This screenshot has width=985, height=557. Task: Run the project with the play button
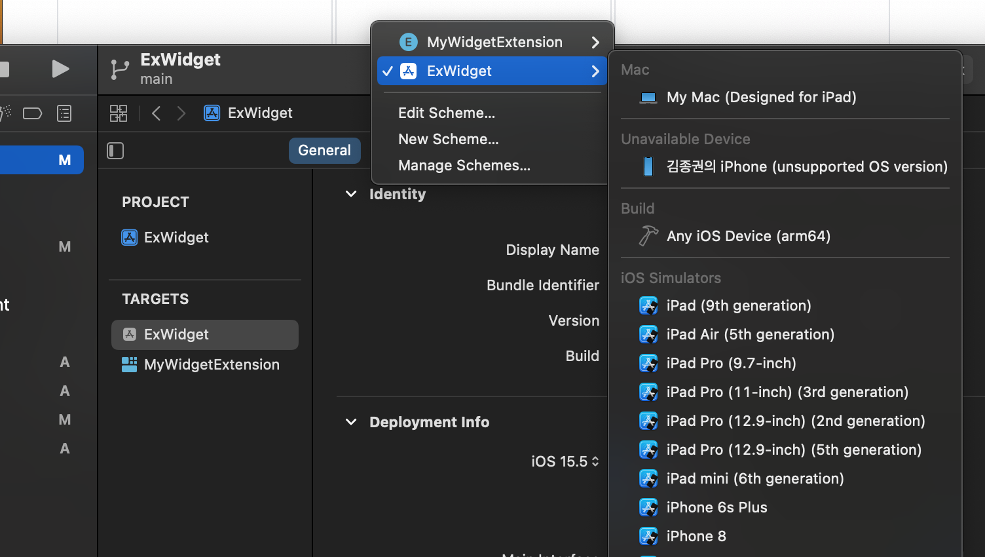click(60, 69)
